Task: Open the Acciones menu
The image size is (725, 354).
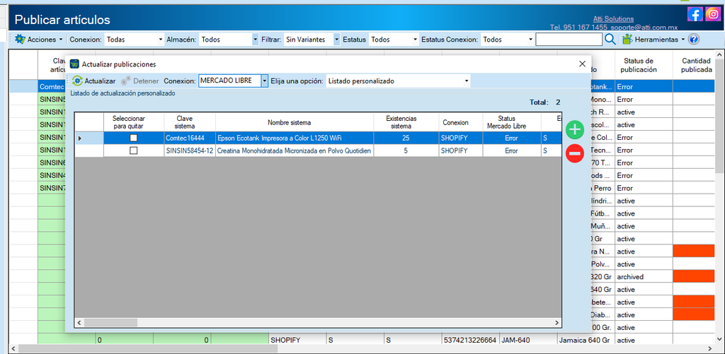Action: (45, 40)
